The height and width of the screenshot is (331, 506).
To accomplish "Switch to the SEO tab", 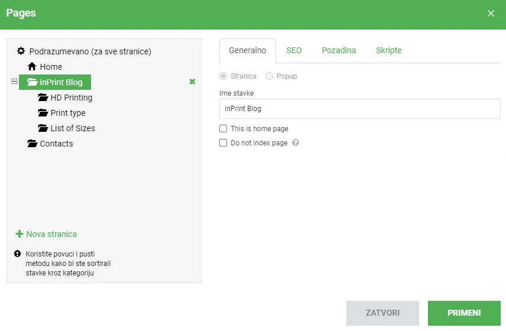I will tap(294, 50).
